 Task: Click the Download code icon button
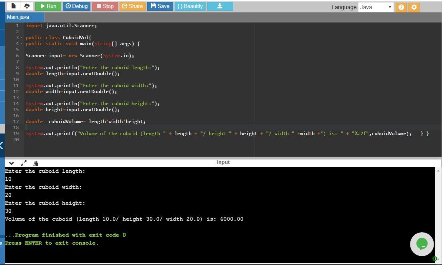[x=220, y=6]
